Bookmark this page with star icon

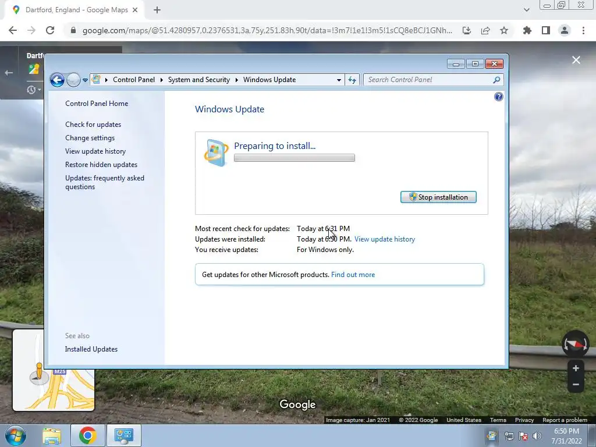[504, 30]
